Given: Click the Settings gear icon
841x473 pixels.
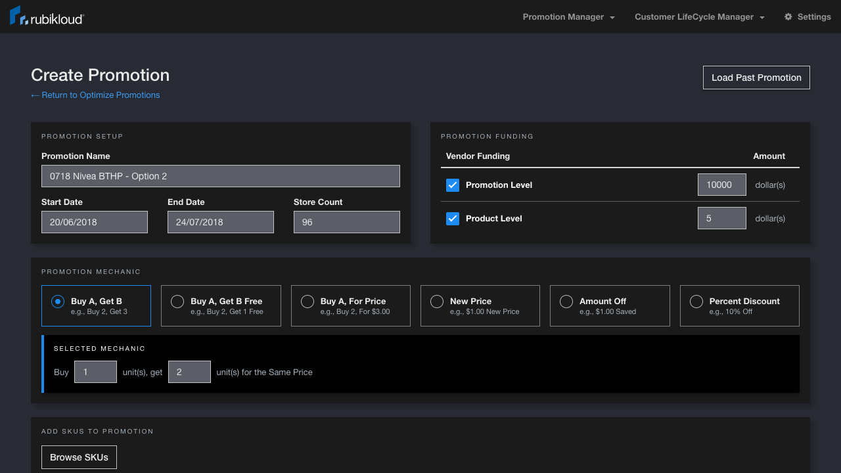Looking at the screenshot, I should pyautogui.click(x=788, y=17).
